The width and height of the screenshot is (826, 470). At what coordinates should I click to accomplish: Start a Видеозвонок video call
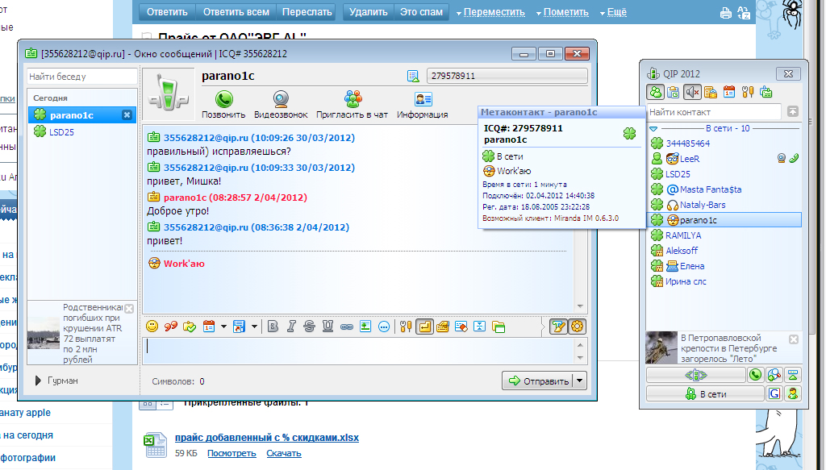[281, 105]
